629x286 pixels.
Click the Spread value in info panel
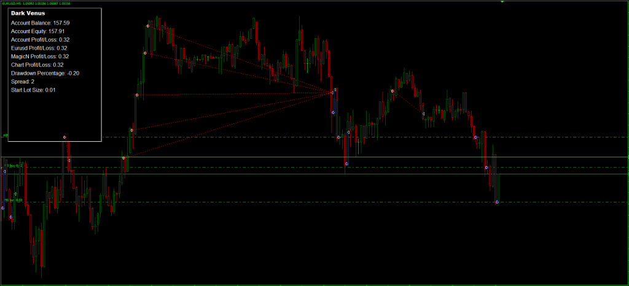click(x=23, y=82)
